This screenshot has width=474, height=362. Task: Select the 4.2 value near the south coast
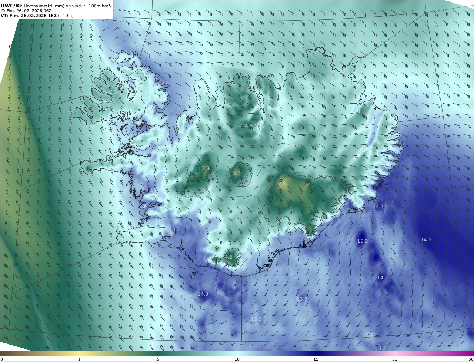point(228,257)
